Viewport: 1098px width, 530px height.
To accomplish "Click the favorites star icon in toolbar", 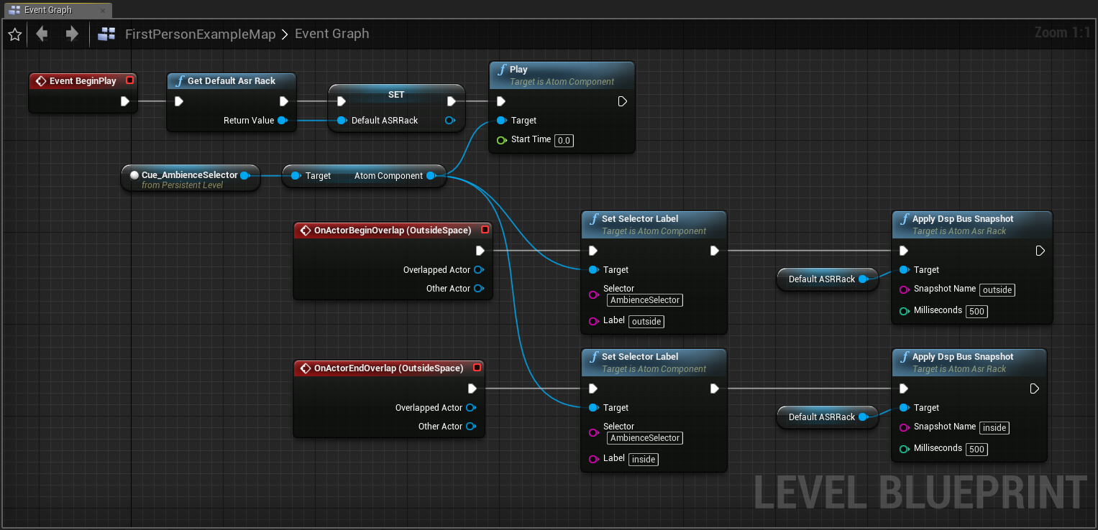I will click(14, 34).
